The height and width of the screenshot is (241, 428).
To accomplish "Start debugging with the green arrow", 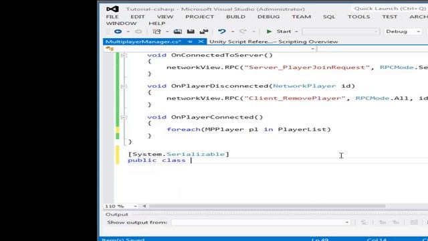I will click(269, 31).
